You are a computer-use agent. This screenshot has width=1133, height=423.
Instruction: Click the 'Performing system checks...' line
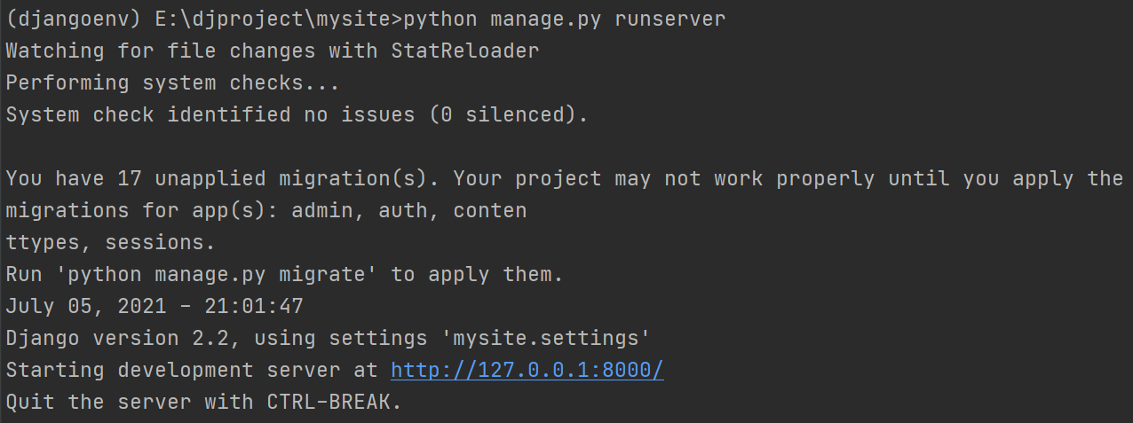[173, 82]
